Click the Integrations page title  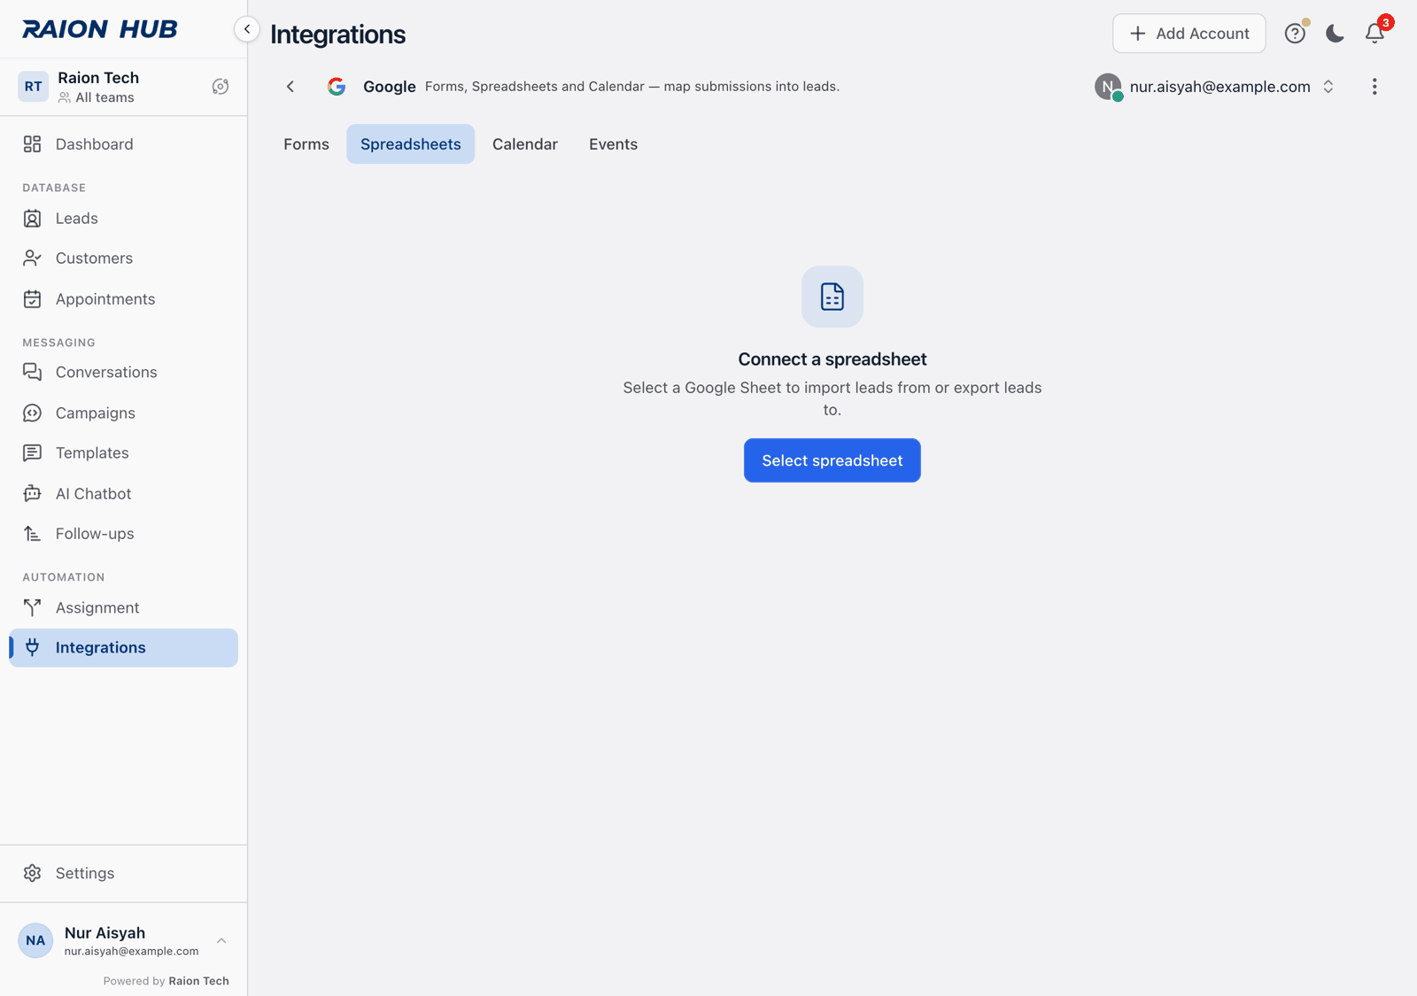click(x=337, y=35)
